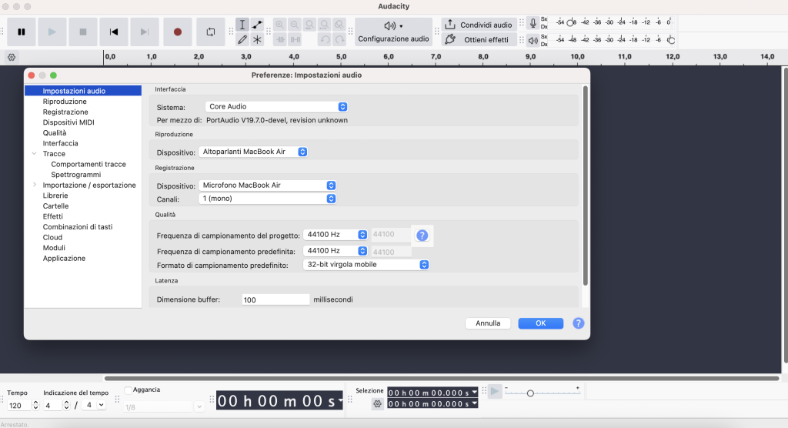
Task: Click the Condividi audio button
Action: [x=479, y=25]
